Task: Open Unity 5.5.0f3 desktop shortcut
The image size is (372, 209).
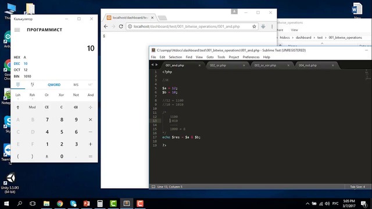Action: pyautogui.click(x=10, y=183)
